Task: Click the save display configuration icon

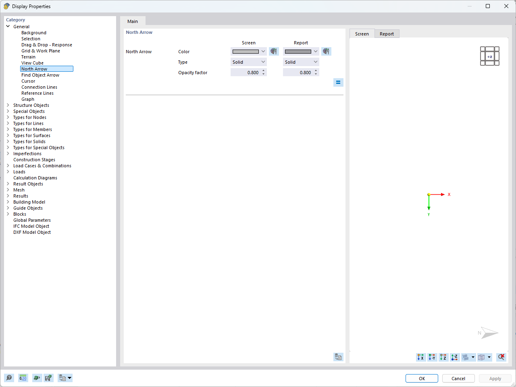Action: coord(48,378)
